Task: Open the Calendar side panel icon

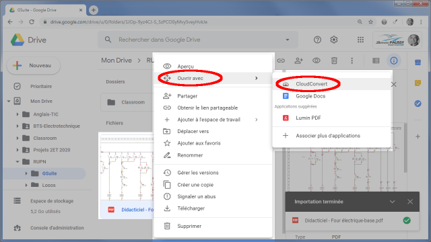Action: [418, 63]
